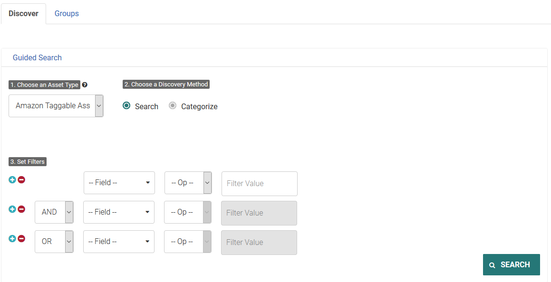The width and height of the screenshot is (551, 282).
Task: Open the Guided Search link
Action: coord(37,57)
